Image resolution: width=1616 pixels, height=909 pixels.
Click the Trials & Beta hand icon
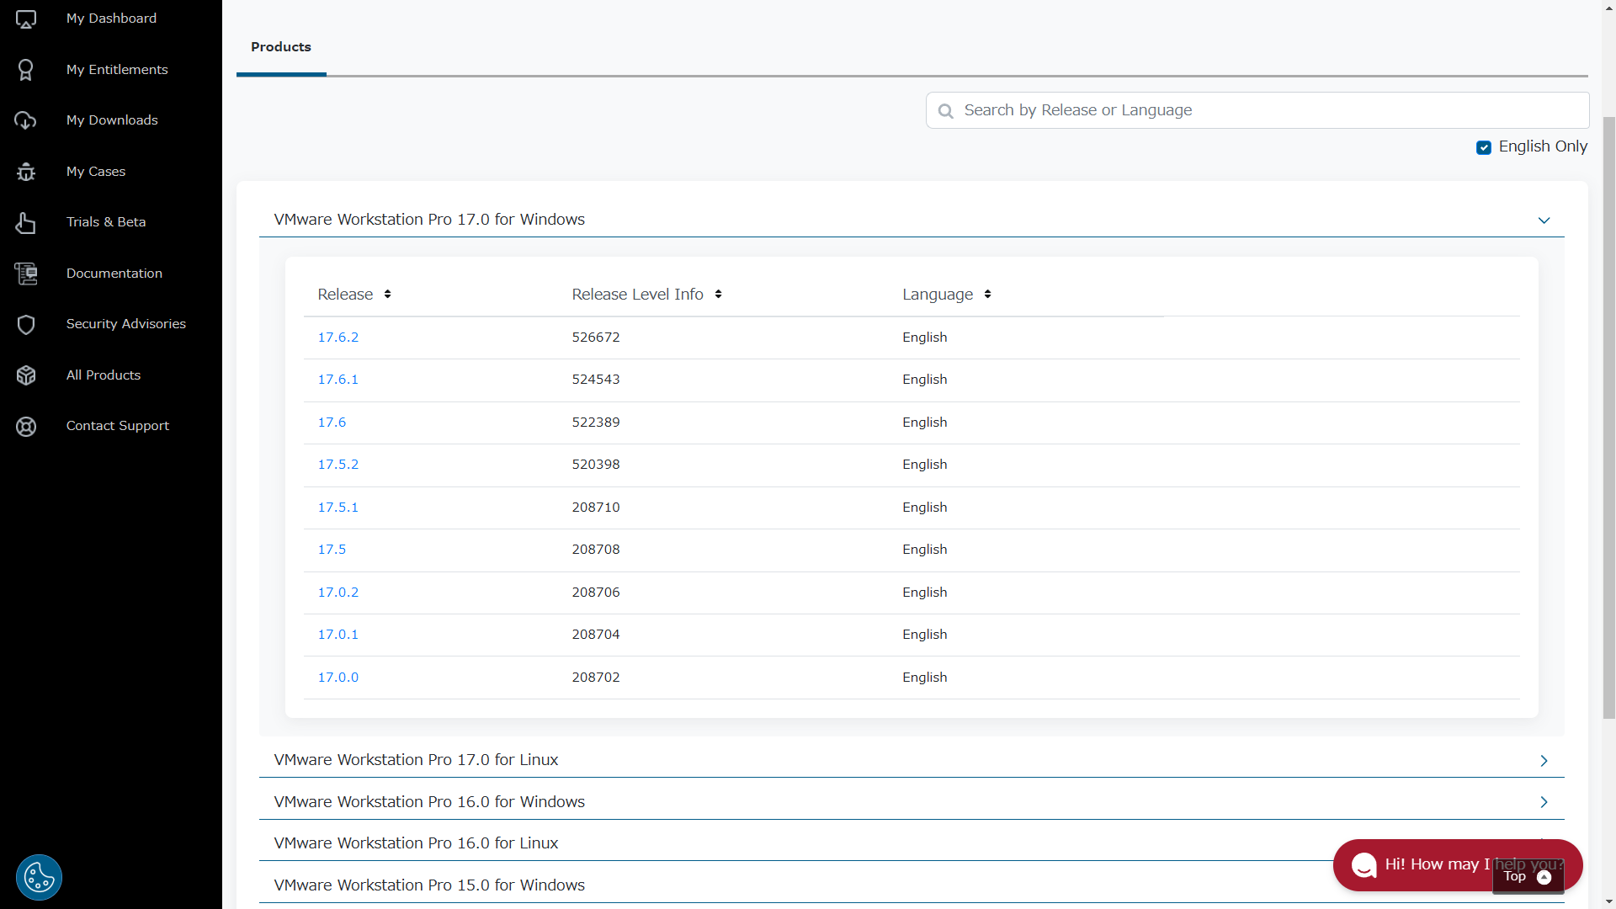pos(26,222)
